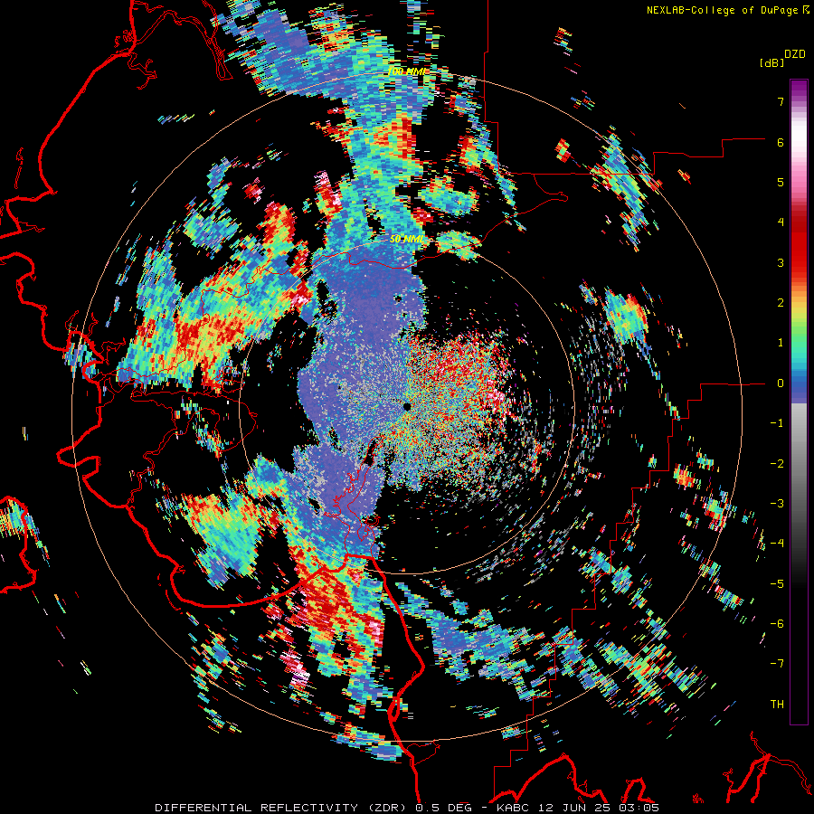Click the NEXLAB-College of DuPage credit text
The width and height of the screenshot is (814, 814).
(724, 10)
